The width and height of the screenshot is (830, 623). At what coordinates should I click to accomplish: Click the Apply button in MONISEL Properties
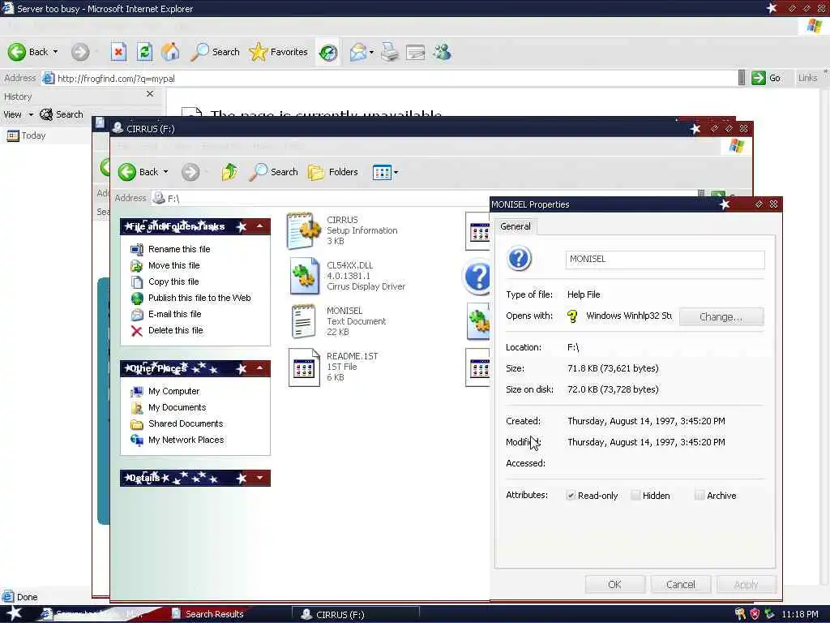(x=747, y=584)
